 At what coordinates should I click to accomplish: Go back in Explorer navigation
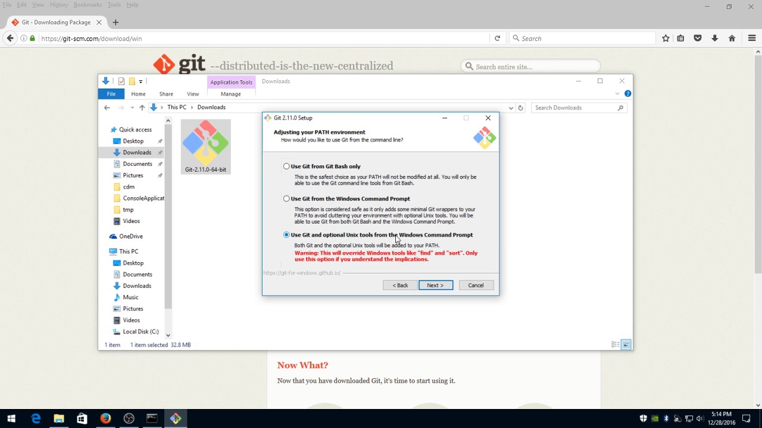pos(107,108)
